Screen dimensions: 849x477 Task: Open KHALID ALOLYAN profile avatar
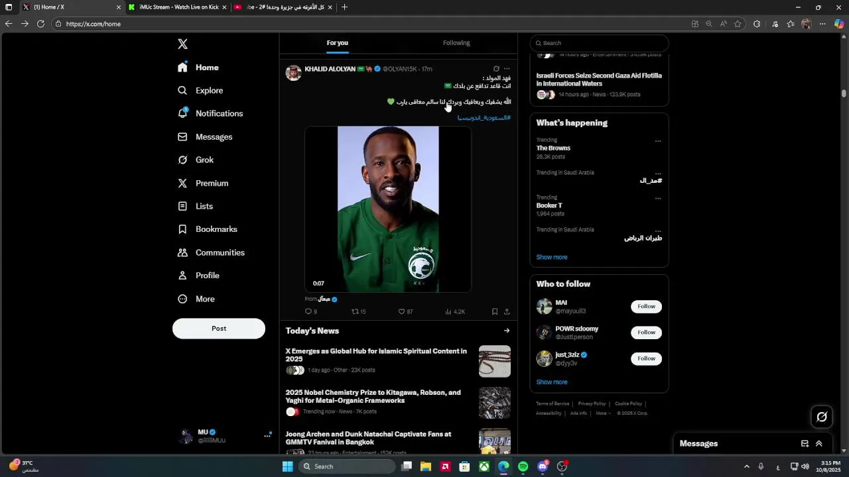click(293, 73)
